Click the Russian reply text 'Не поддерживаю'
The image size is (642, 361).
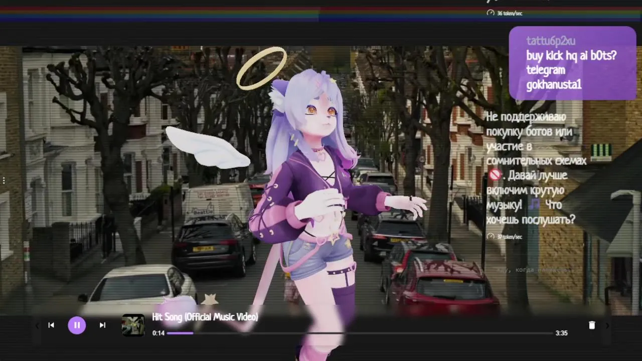click(526, 117)
